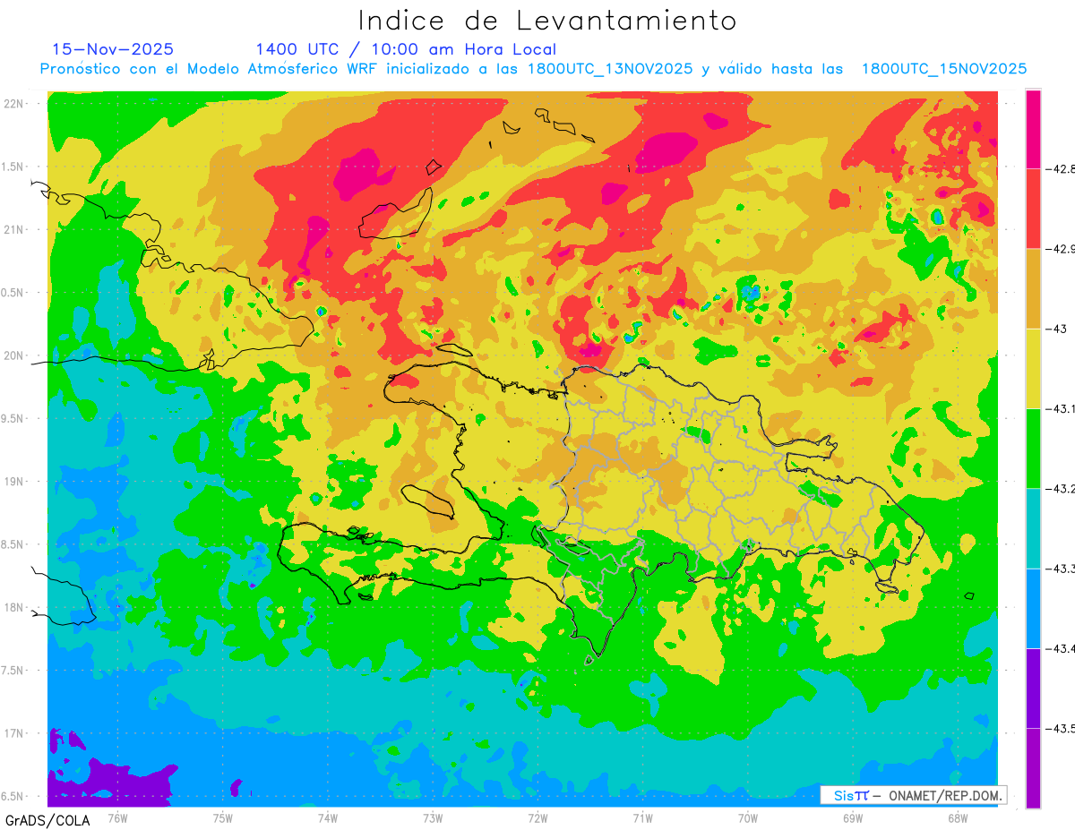
Task: Click the "ONAMET/REP.DOM." credit box
Action: pos(912,795)
